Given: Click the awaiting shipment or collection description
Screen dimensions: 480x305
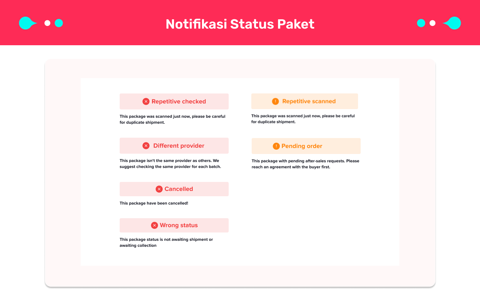Looking at the screenshot, I should tap(166, 242).
